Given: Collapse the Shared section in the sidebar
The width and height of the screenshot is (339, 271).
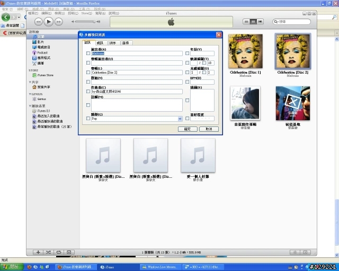Looking at the screenshot, I should click(x=30, y=82).
